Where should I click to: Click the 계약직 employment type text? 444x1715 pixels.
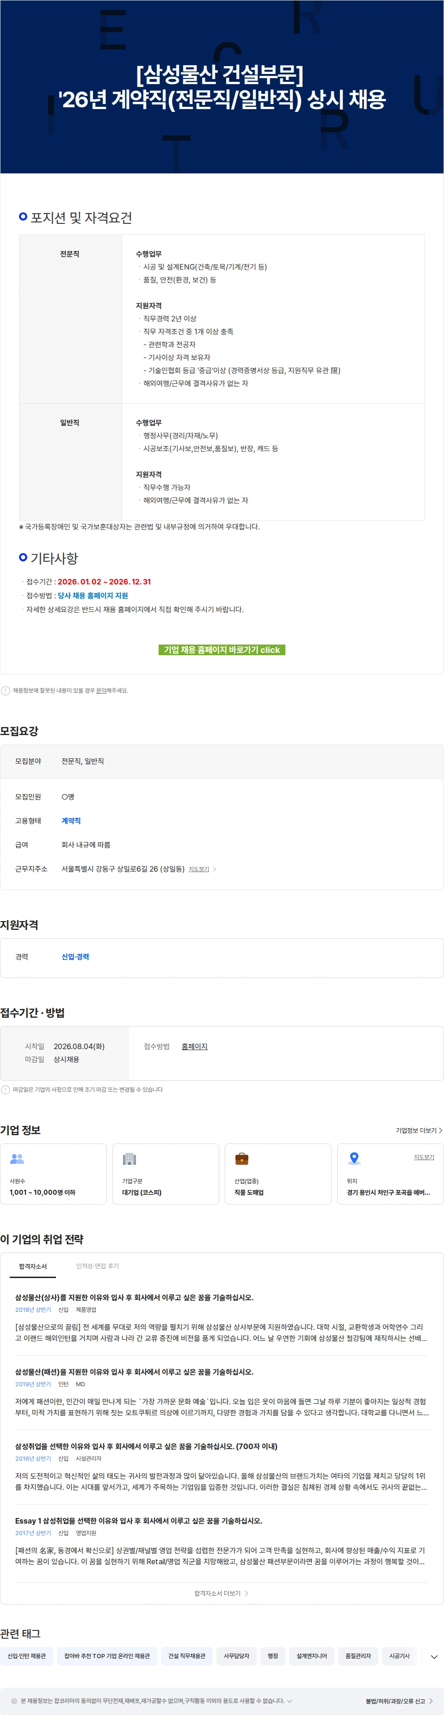click(71, 821)
